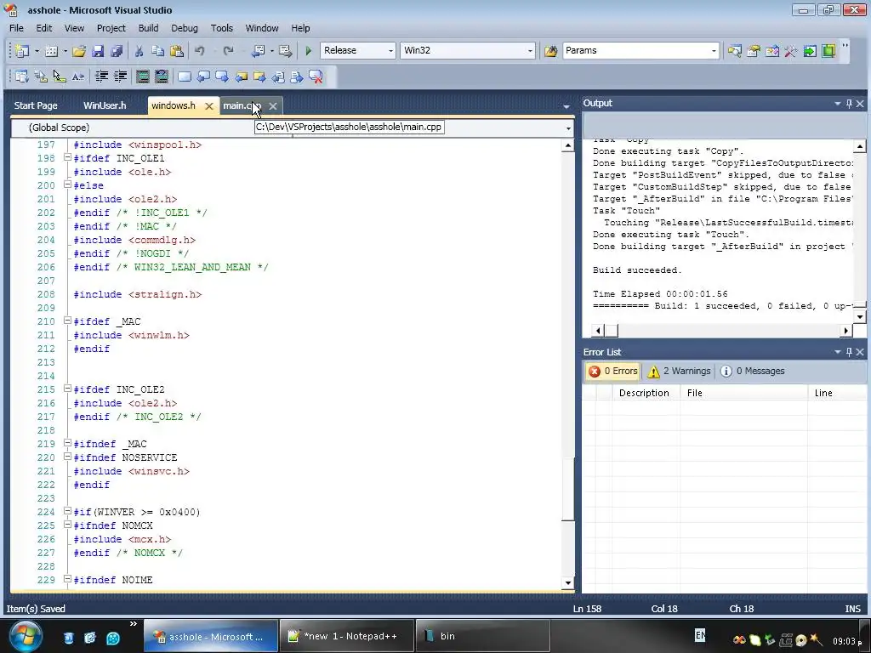
Task: Open the Toolbox via wrench-and-hammer icon
Action: click(791, 51)
